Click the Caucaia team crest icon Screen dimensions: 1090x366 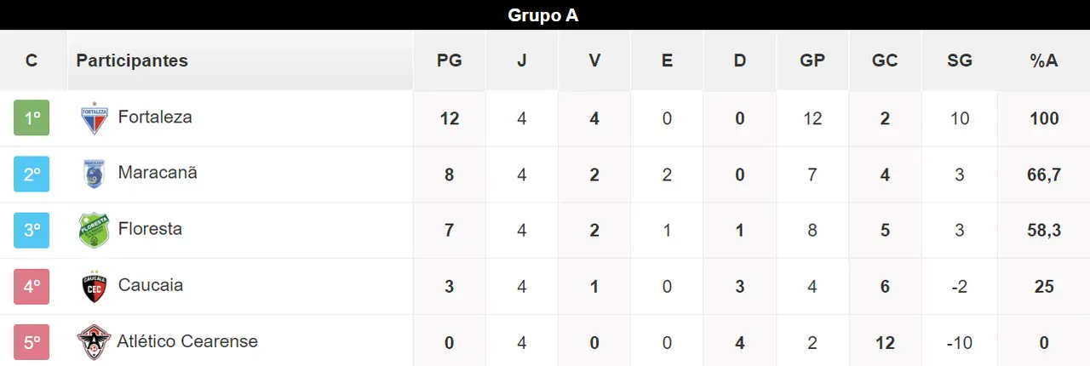94,287
